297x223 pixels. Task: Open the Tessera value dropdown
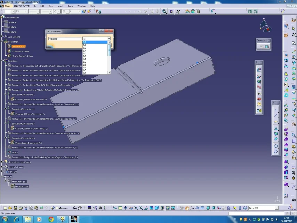109,39
